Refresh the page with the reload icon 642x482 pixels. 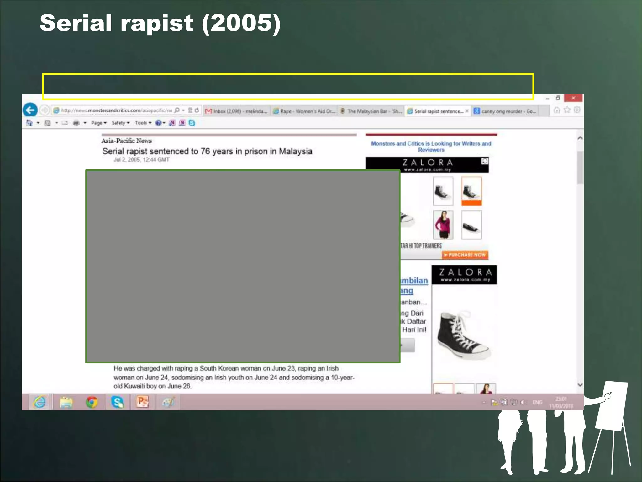197,110
